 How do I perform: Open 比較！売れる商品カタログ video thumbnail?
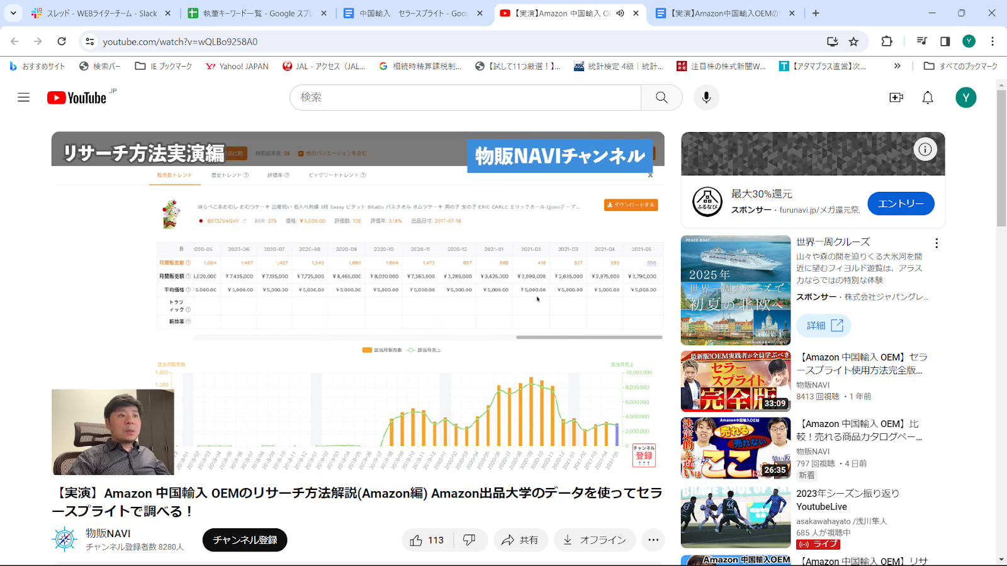[x=736, y=448]
